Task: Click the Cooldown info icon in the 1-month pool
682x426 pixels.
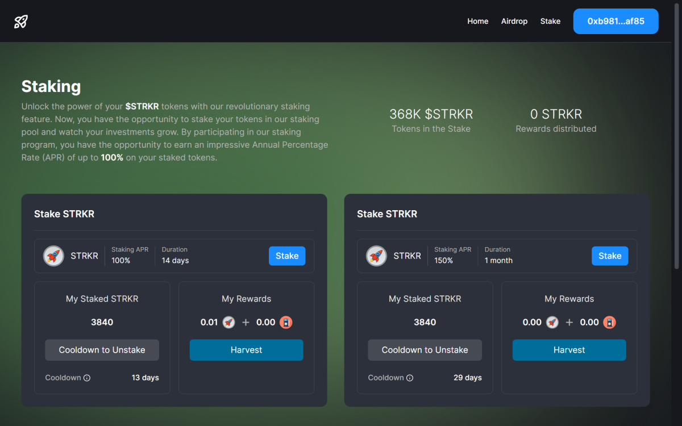Action: tap(409, 377)
